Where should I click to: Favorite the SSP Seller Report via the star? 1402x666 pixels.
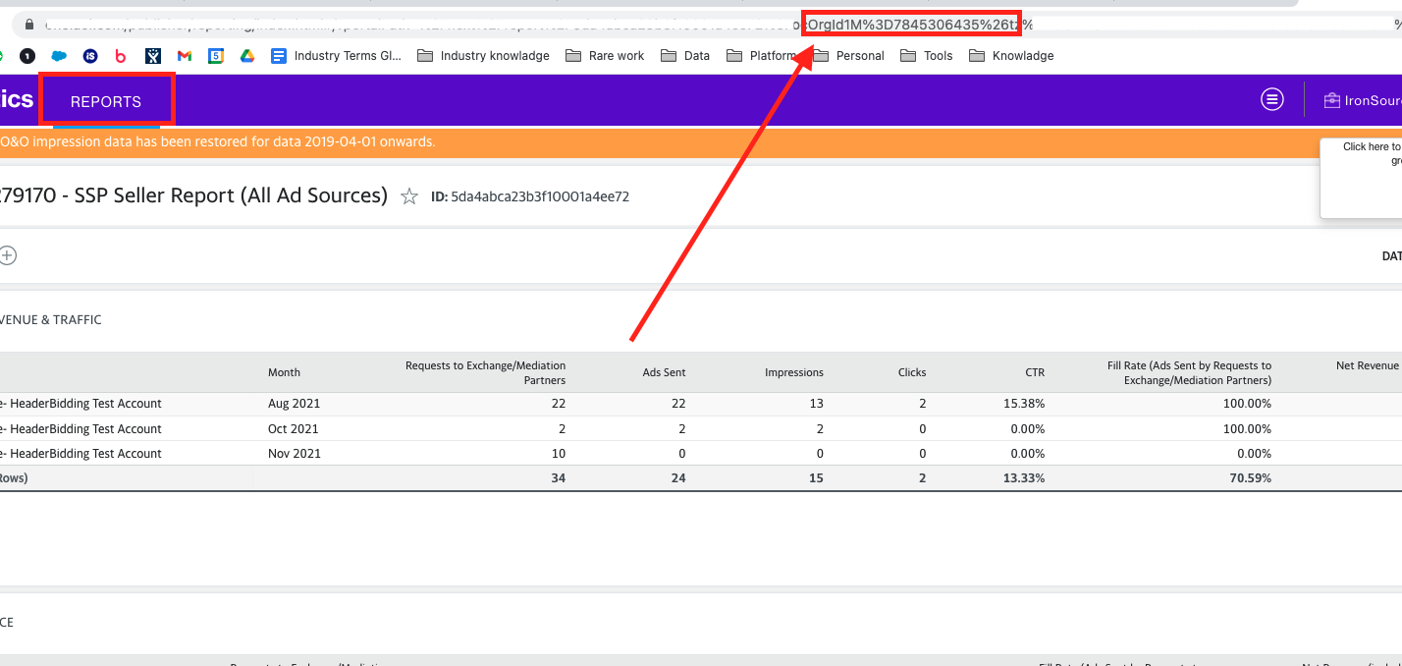tap(408, 195)
